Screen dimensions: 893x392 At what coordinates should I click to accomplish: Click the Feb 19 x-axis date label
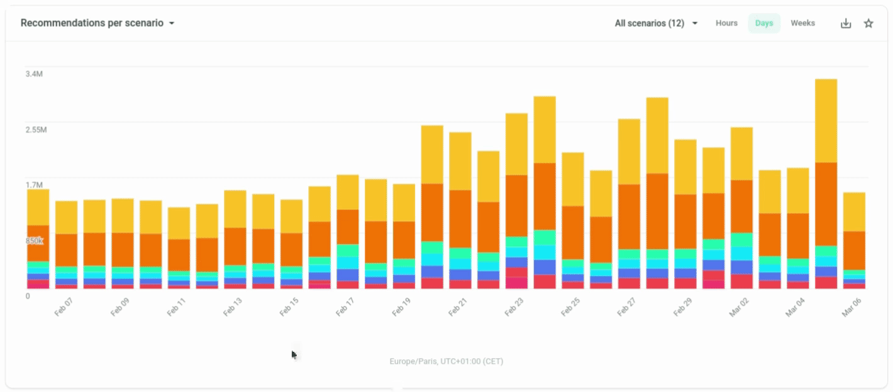pyautogui.click(x=401, y=307)
